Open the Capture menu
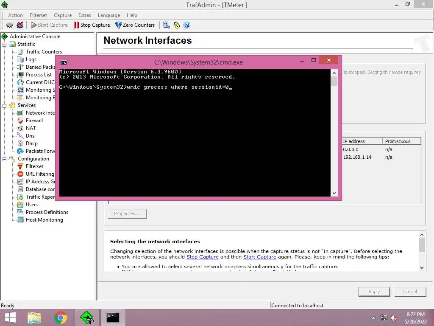The width and height of the screenshot is (434, 326). pyautogui.click(x=63, y=15)
